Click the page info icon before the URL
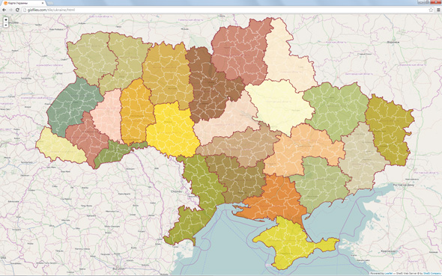Viewport: 442px width, 276px height. click(25, 10)
